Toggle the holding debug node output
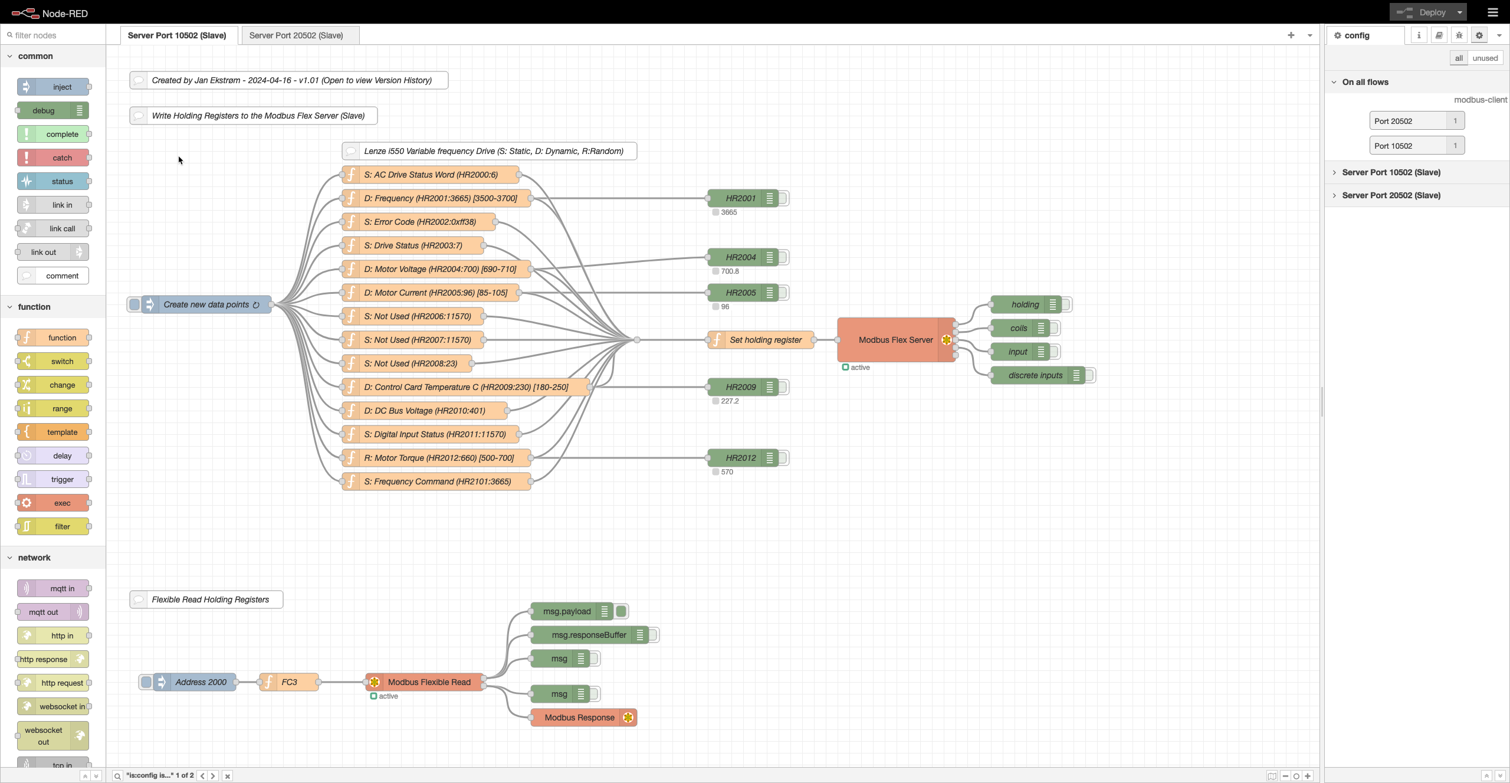The width and height of the screenshot is (1510, 783). click(1066, 304)
